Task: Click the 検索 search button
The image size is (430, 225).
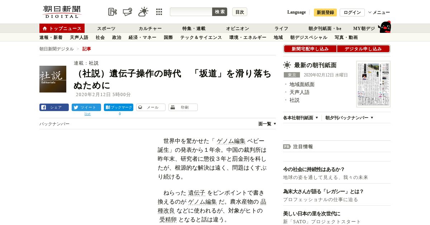Action: [220, 12]
